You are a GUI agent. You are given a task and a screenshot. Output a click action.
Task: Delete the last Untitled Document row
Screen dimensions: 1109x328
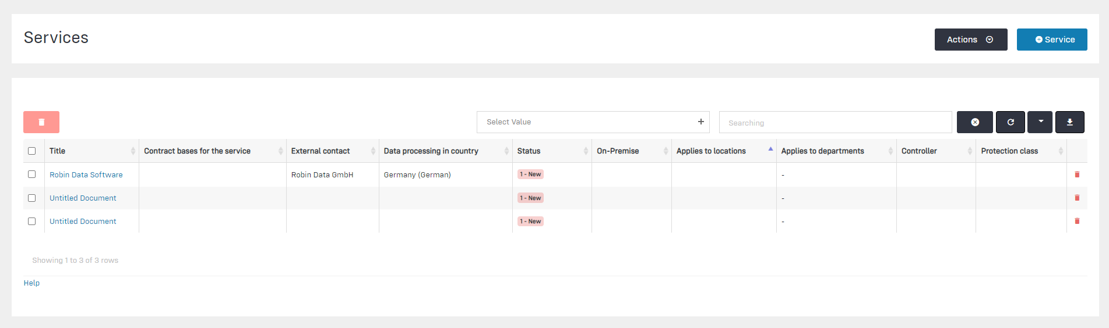click(1076, 221)
